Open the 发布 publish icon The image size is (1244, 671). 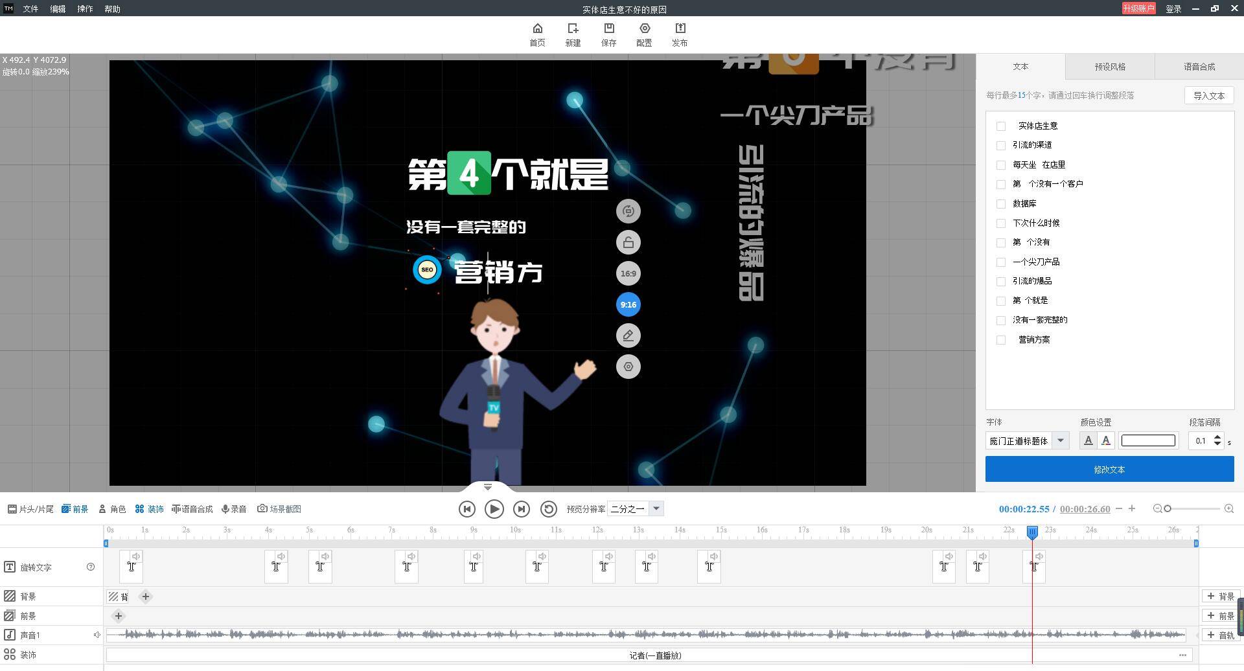[680, 28]
